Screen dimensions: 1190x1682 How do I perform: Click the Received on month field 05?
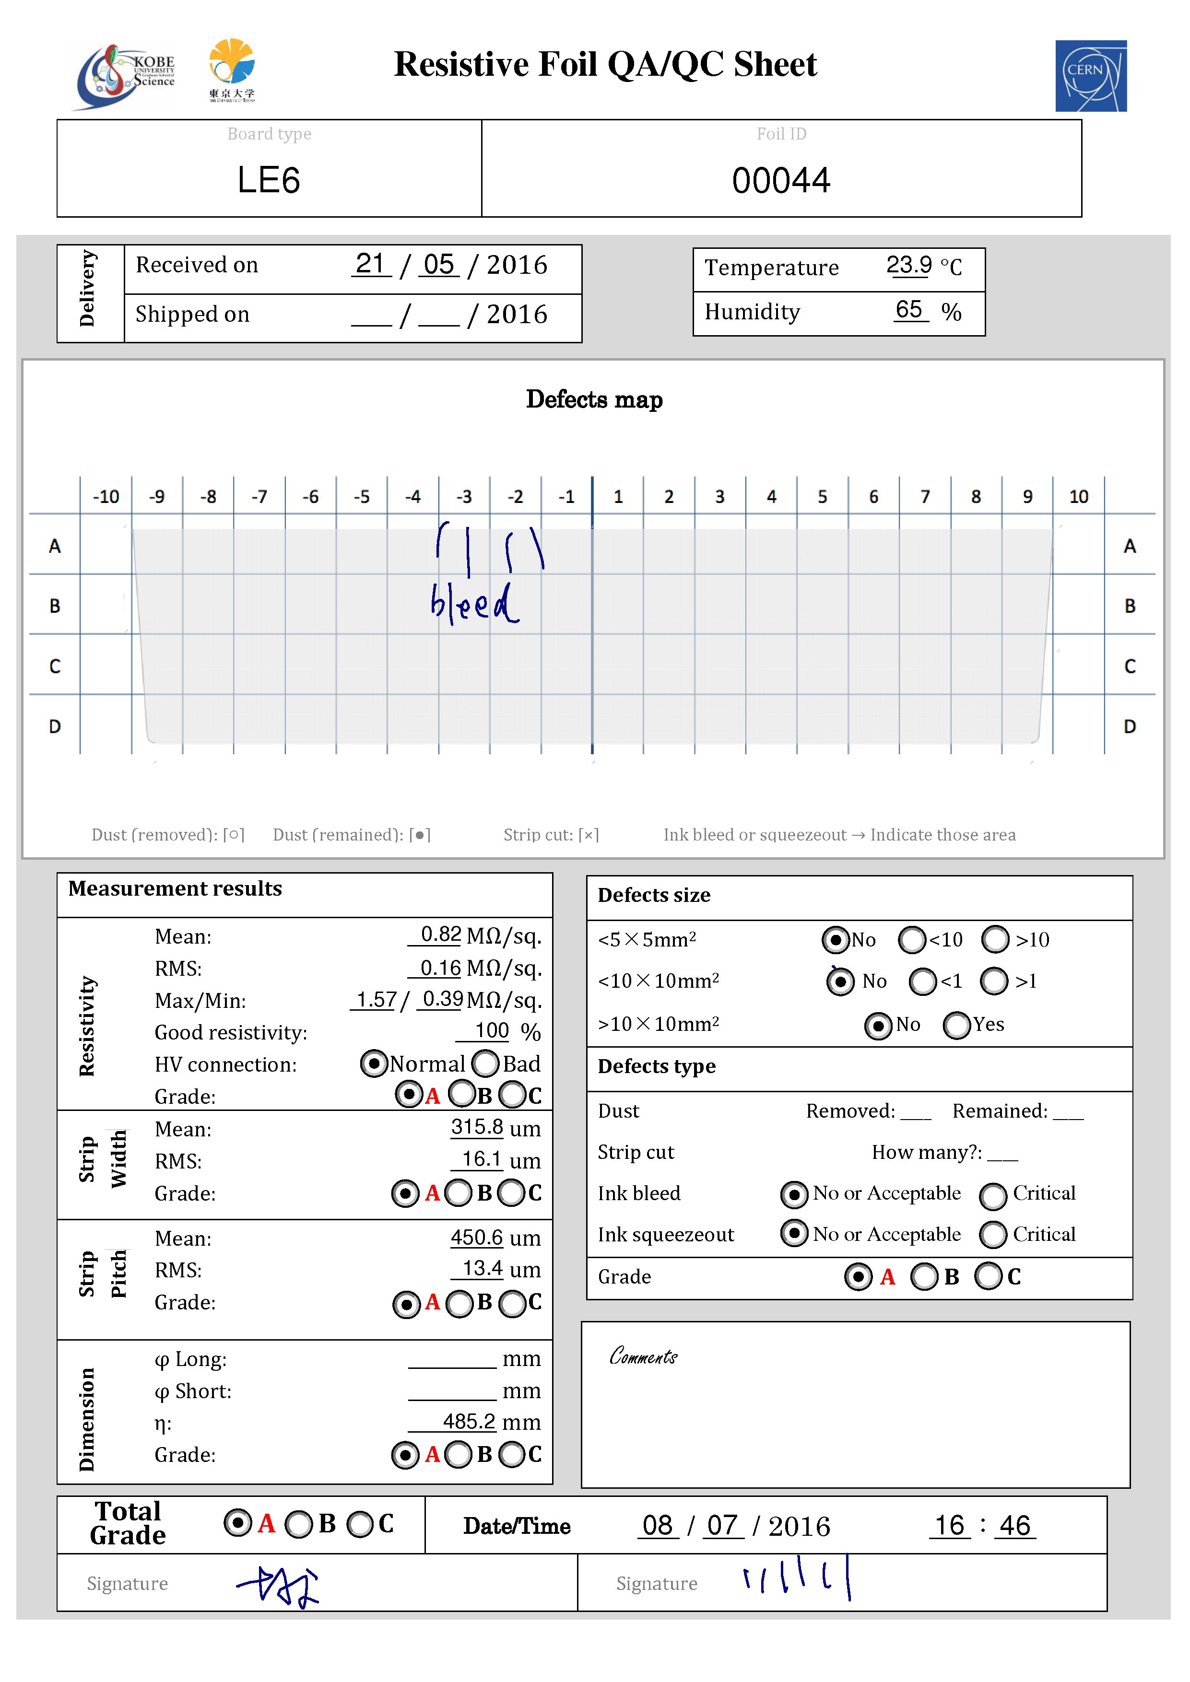(x=439, y=264)
